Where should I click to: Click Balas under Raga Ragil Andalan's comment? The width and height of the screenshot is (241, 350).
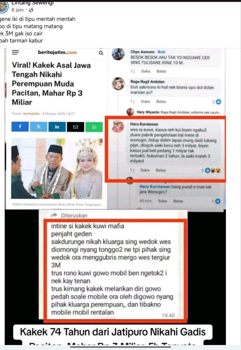point(161,102)
